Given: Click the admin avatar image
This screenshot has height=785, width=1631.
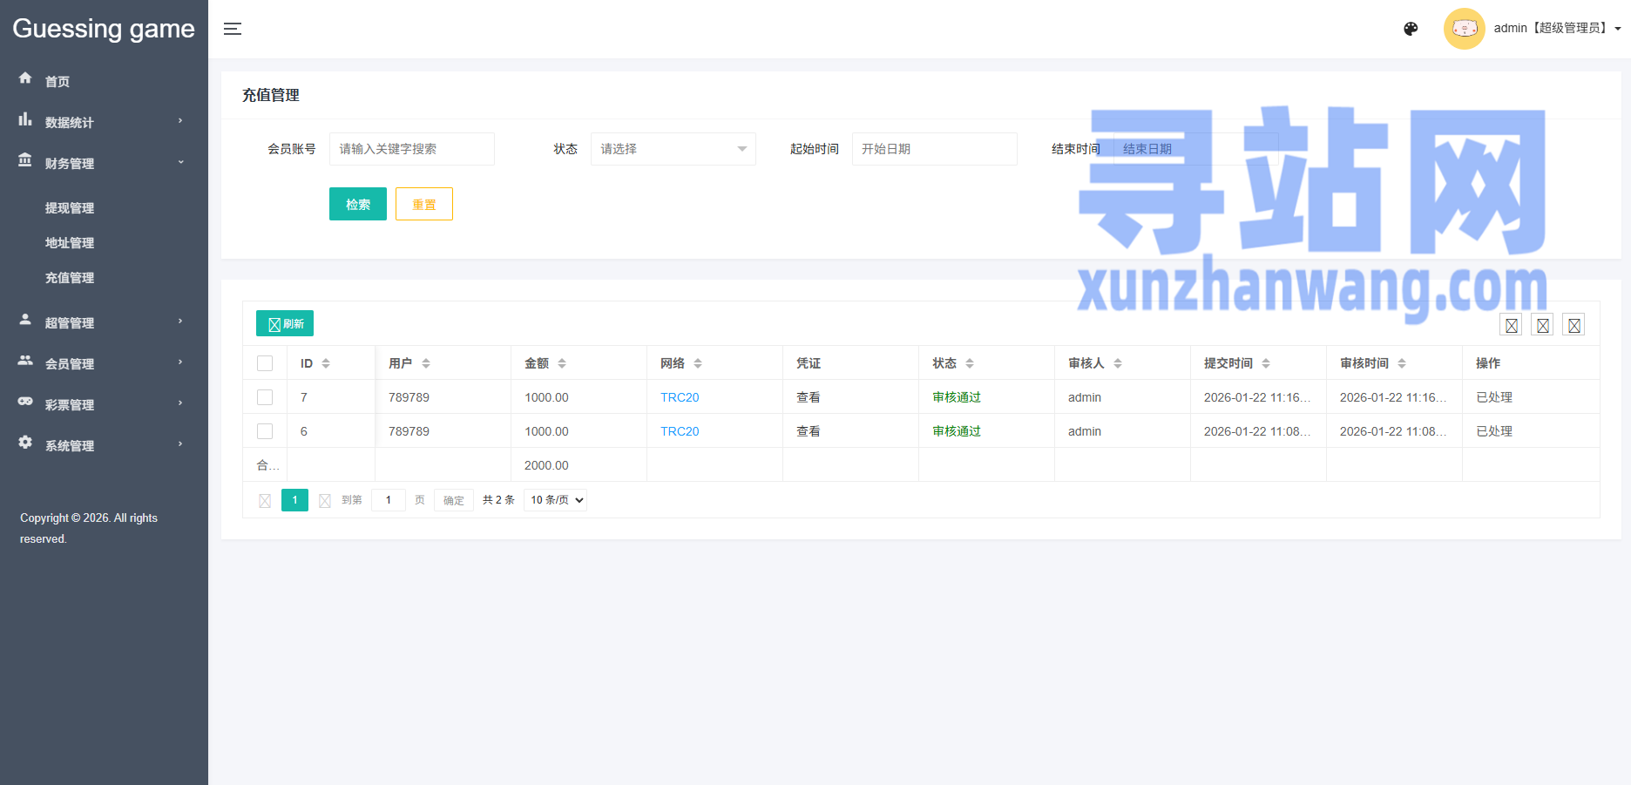Looking at the screenshot, I should [x=1464, y=29].
